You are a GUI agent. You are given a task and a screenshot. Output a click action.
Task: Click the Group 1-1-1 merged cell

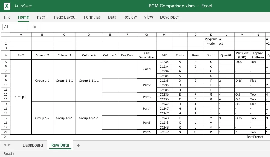pos(64,81)
